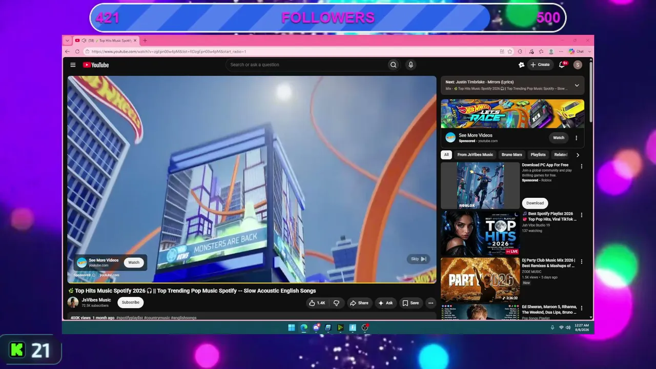
Task: Select the From JsVibes Music chip
Action: 475,155
